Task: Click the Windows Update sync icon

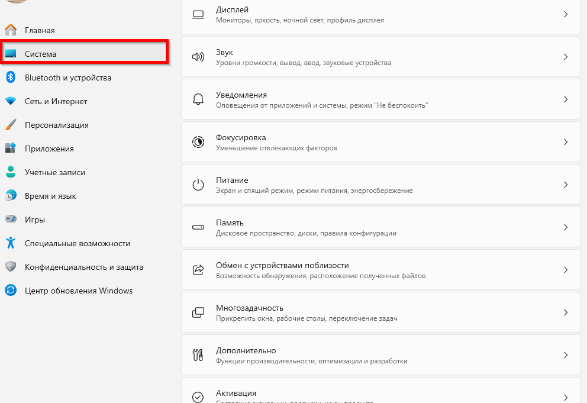Action: tap(11, 291)
